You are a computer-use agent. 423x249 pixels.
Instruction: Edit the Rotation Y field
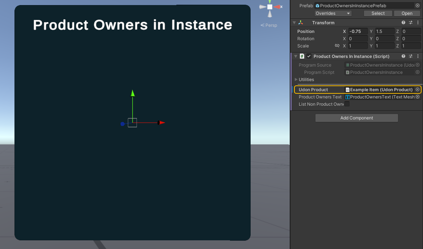[x=384, y=38]
